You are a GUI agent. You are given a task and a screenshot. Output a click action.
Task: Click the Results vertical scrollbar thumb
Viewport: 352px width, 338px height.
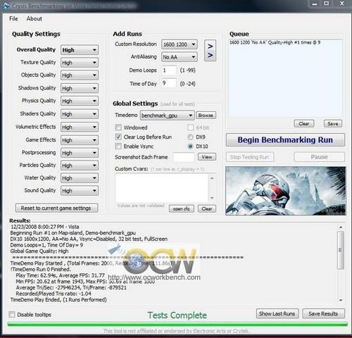pos(341,250)
